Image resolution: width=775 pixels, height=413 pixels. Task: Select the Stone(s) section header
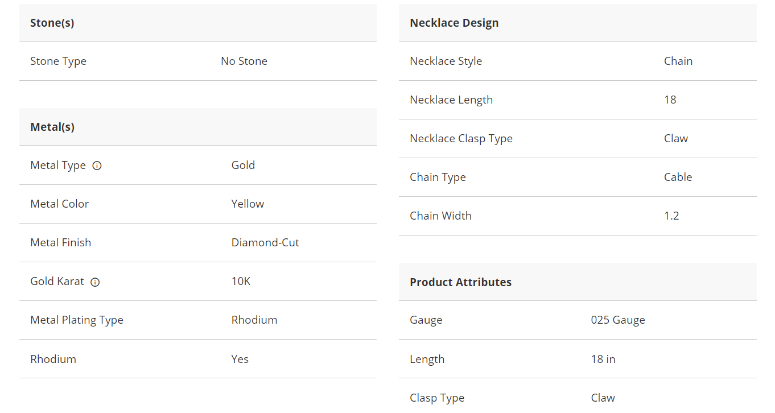point(52,23)
